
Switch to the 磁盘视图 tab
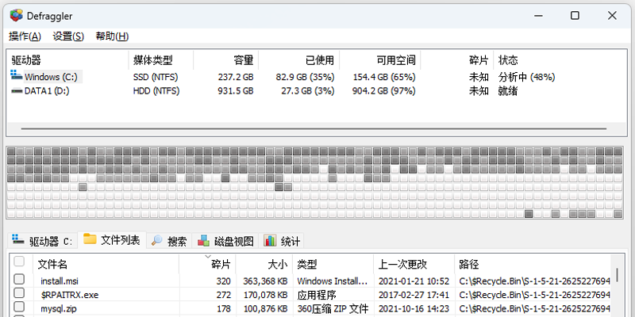point(226,242)
